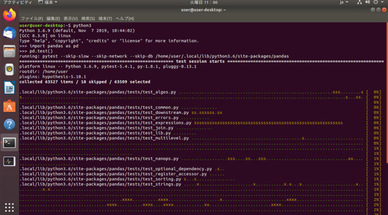Open the ja input source dropdown
This screenshot has width=388, height=215.
[344, 2]
